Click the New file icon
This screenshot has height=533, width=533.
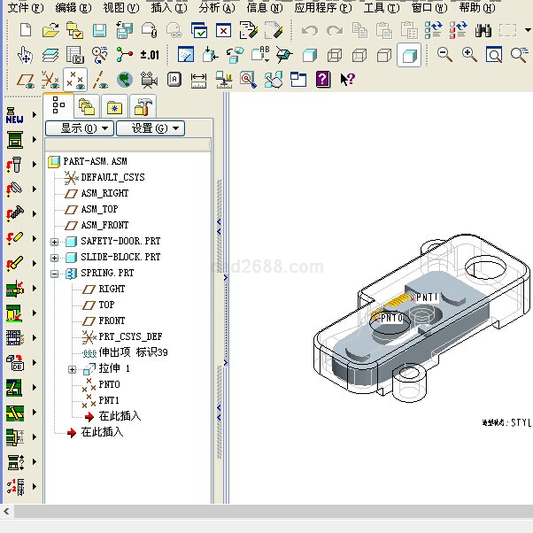coord(25,30)
